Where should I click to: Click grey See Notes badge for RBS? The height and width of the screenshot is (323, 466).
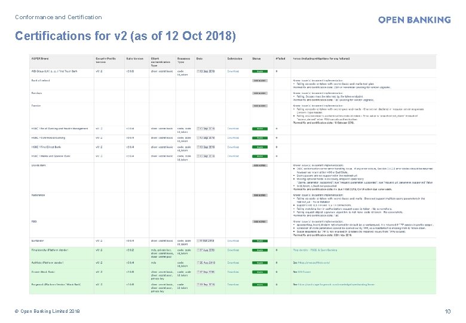[x=260, y=221]
